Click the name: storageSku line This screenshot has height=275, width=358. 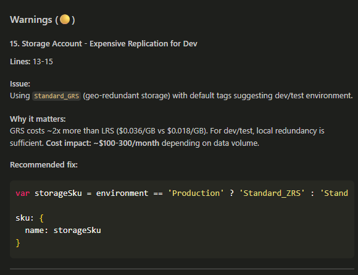click(x=63, y=231)
